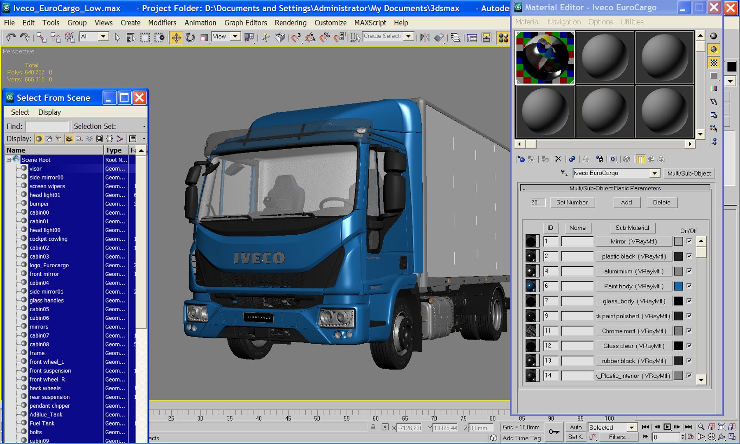Click Get Material icon in Material Editor
740x444 pixels.
coord(521,159)
